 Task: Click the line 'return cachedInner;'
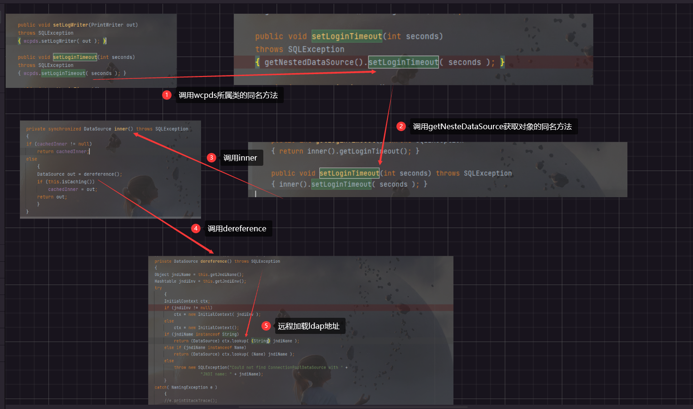(63, 152)
